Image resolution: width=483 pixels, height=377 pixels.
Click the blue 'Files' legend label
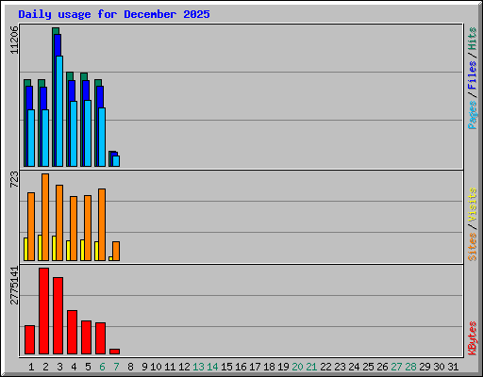[472, 75]
